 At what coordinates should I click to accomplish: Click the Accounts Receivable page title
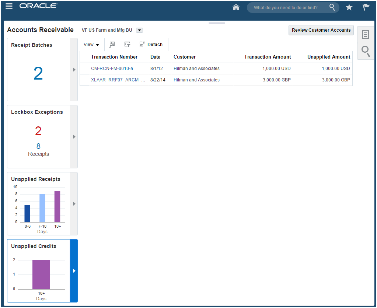pos(41,30)
